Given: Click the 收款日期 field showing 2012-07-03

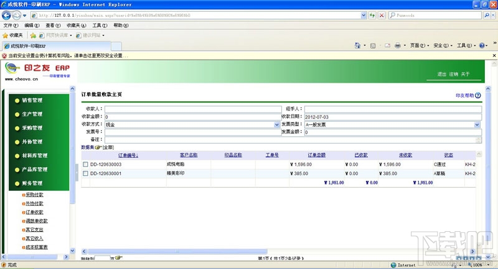Looking at the screenshot, I should 393,117.
